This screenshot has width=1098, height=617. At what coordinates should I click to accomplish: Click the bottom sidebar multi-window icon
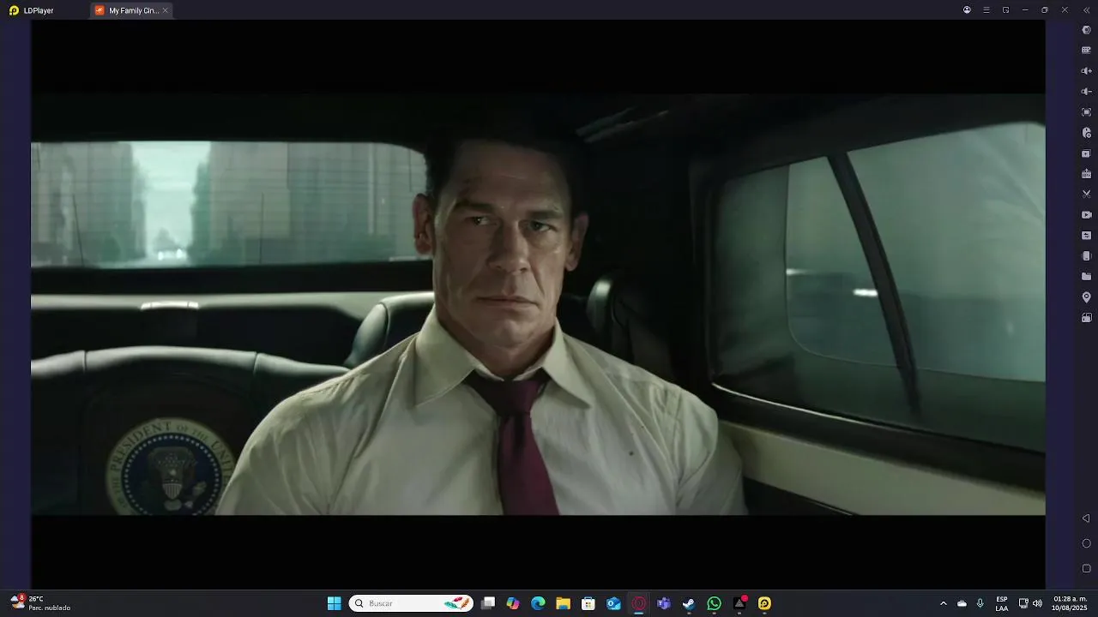point(1086,318)
